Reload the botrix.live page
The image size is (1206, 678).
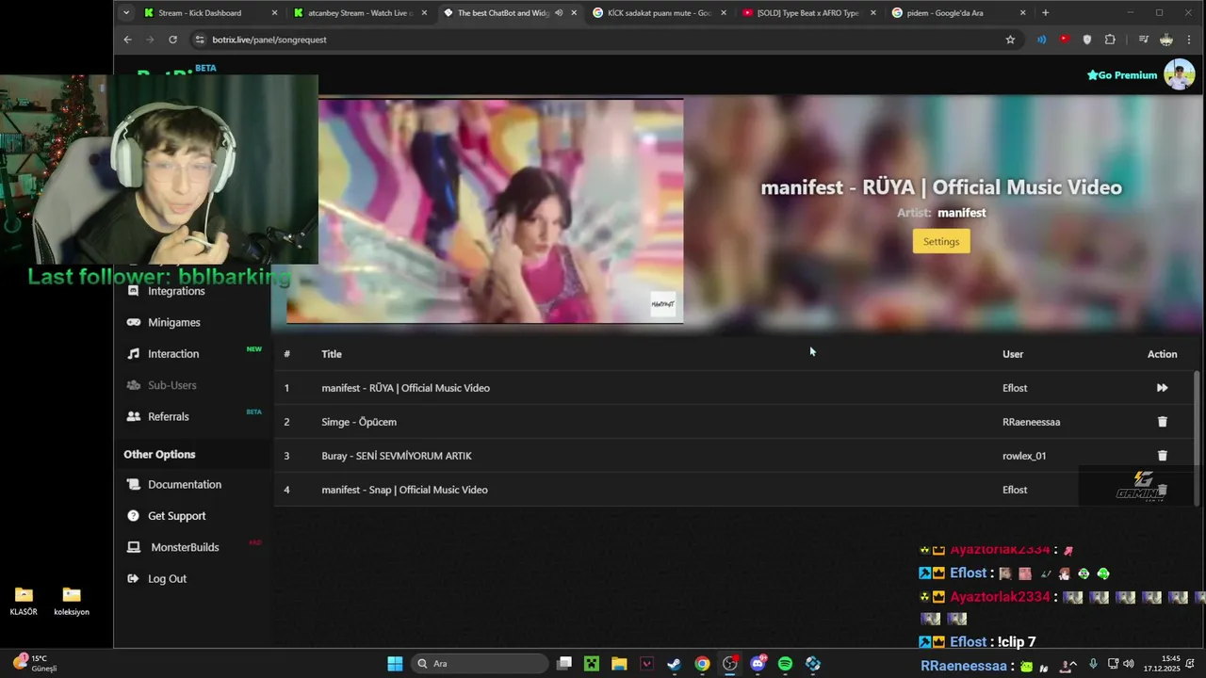[x=172, y=40]
